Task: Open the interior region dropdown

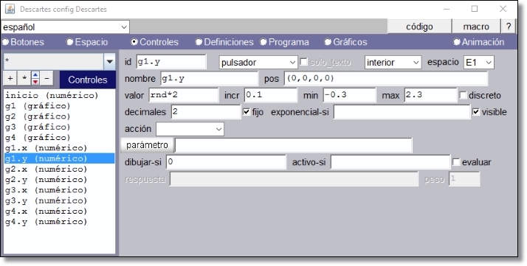Action: click(393, 63)
